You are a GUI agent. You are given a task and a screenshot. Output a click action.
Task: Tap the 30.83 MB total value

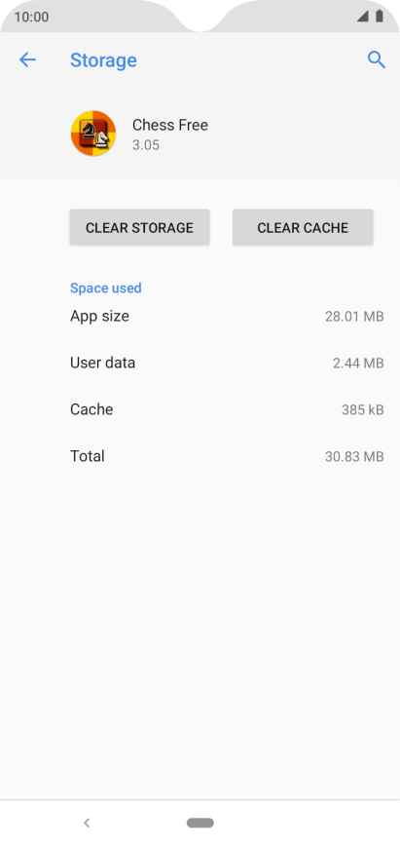tap(354, 457)
